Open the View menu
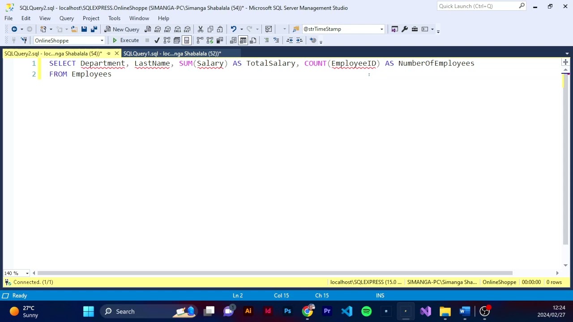573x322 pixels. (x=45, y=18)
